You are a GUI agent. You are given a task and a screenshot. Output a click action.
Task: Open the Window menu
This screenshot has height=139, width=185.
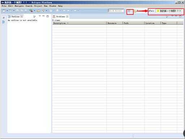click(x=53, y=6)
